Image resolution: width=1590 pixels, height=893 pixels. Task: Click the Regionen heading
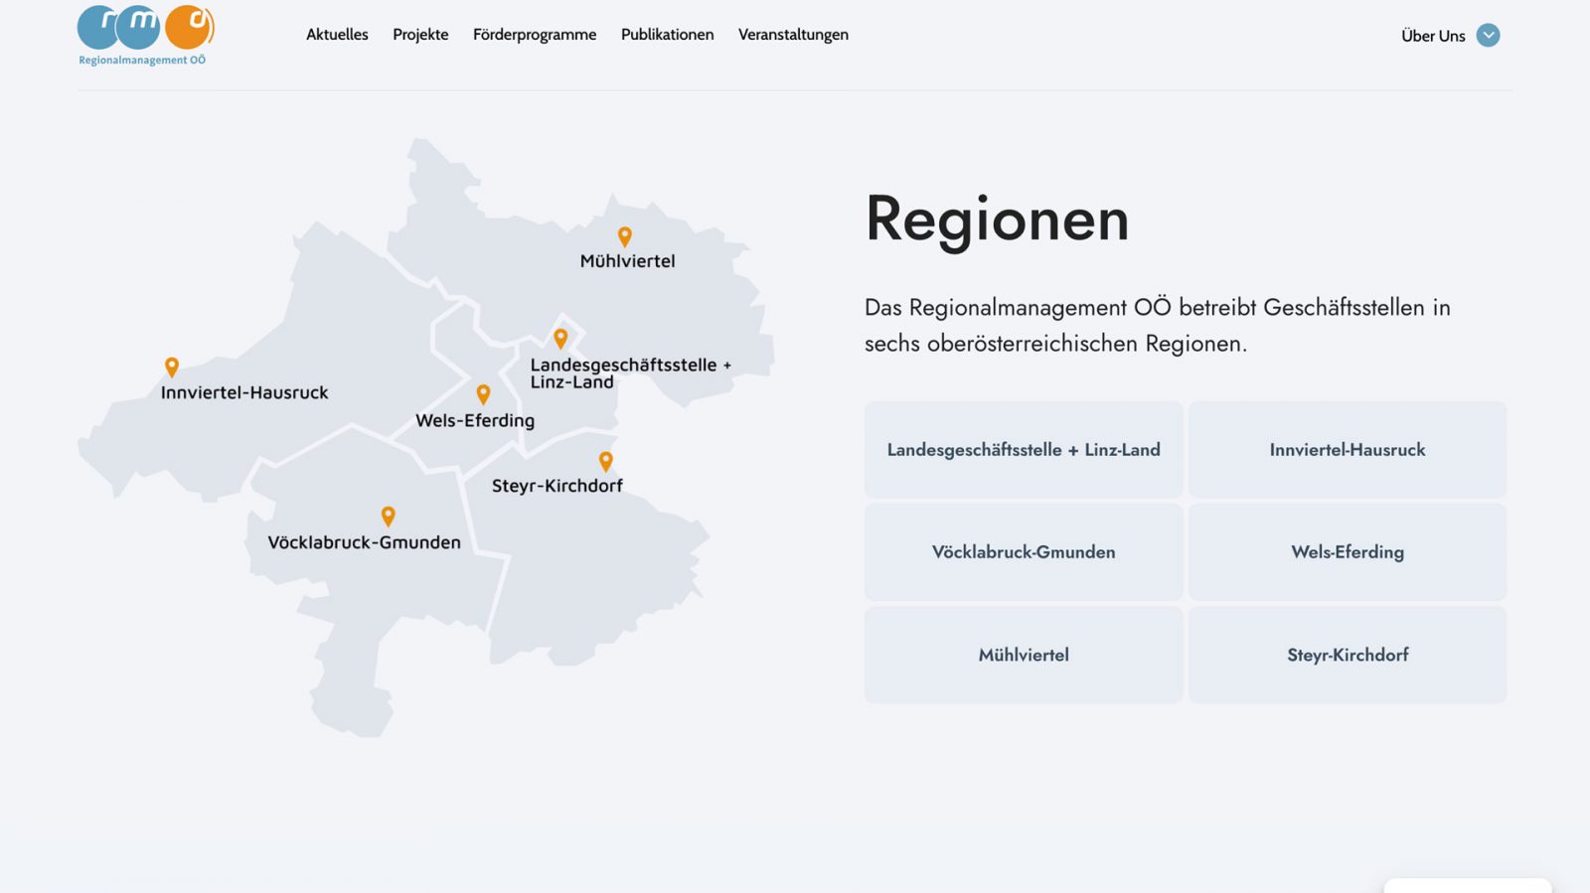(x=997, y=220)
